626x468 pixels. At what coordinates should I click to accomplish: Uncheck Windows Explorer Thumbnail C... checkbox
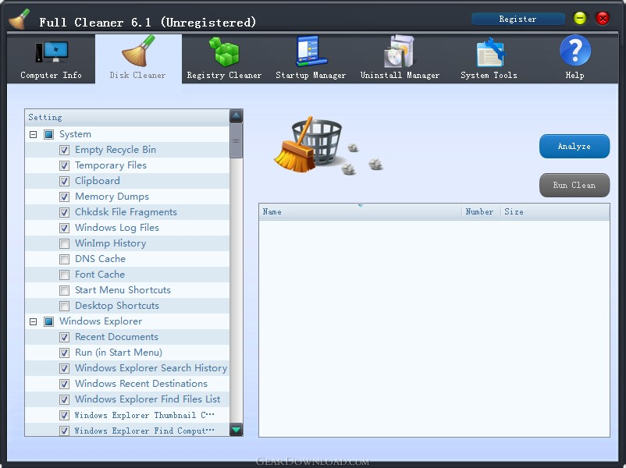pyautogui.click(x=64, y=415)
